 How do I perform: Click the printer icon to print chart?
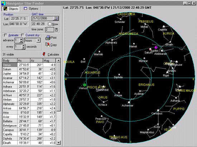(x=48, y=38)
